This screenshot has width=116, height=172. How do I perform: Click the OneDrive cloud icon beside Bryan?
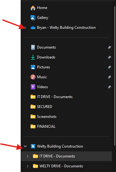pyautogui.click(x=33, y=28)
